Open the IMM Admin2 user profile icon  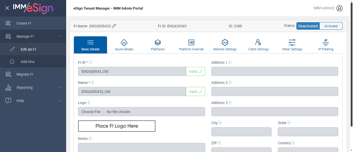coord(340,8)
